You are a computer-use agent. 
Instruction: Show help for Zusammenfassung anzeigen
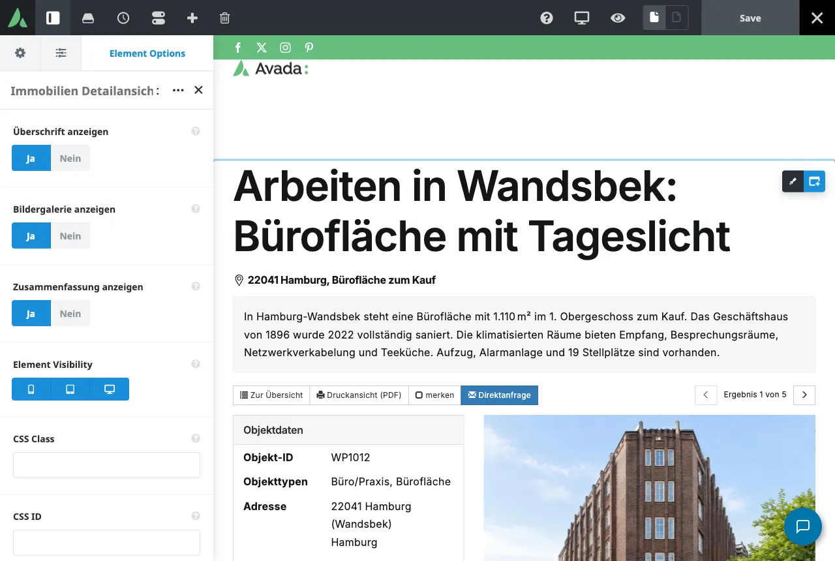coord(196,286)
